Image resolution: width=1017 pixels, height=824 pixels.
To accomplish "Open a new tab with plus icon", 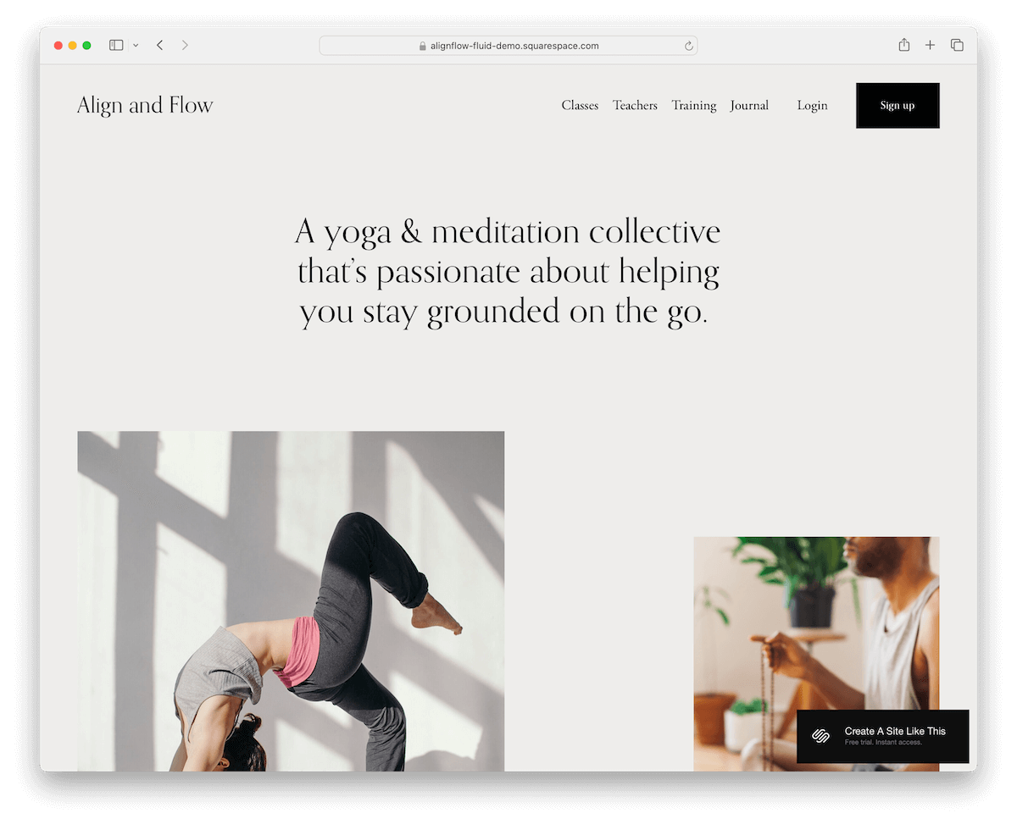I will [x=930, y=45].
